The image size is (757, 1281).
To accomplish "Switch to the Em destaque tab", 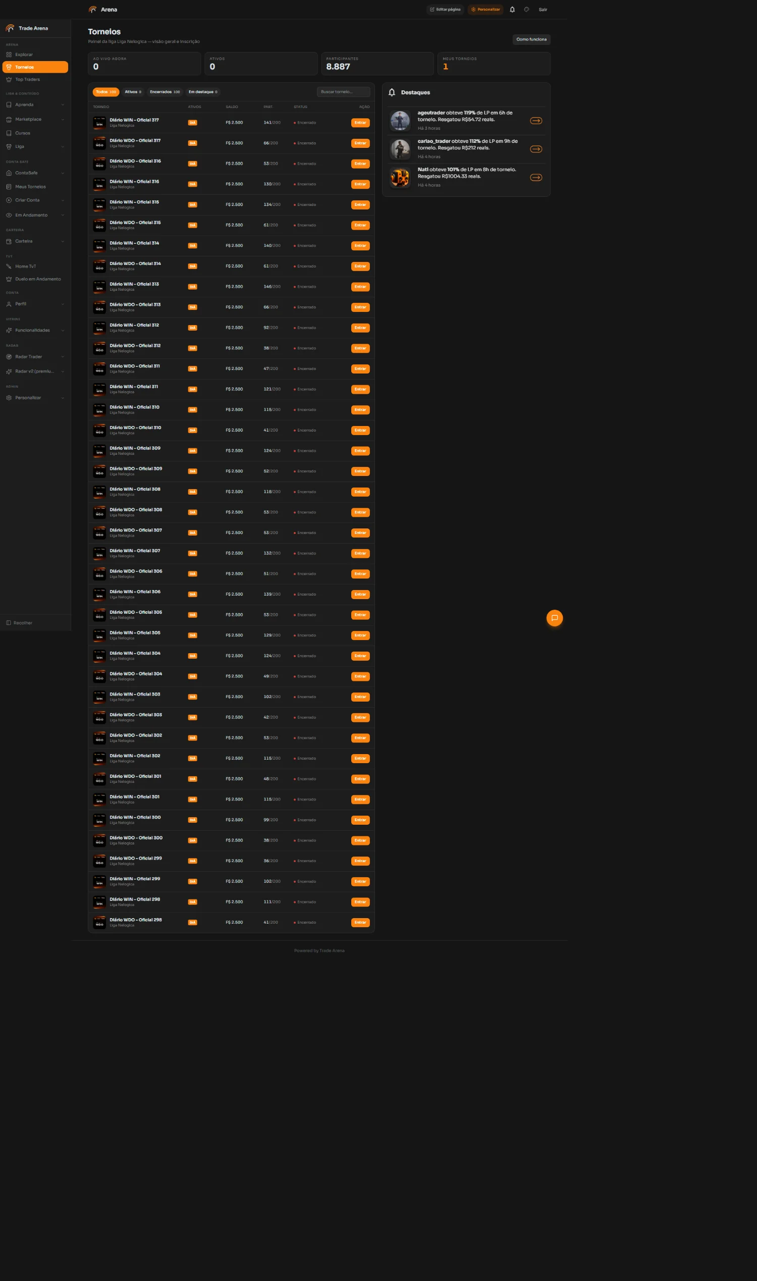I will tap(203, 92).
